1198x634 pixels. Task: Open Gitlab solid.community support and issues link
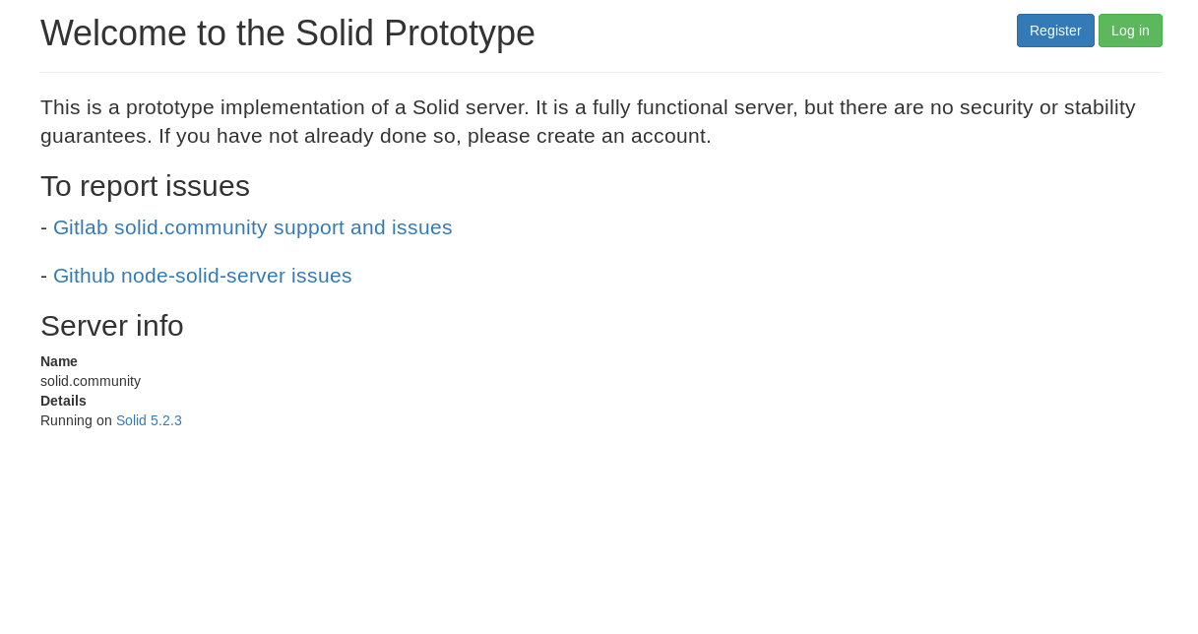pos(252,227)
